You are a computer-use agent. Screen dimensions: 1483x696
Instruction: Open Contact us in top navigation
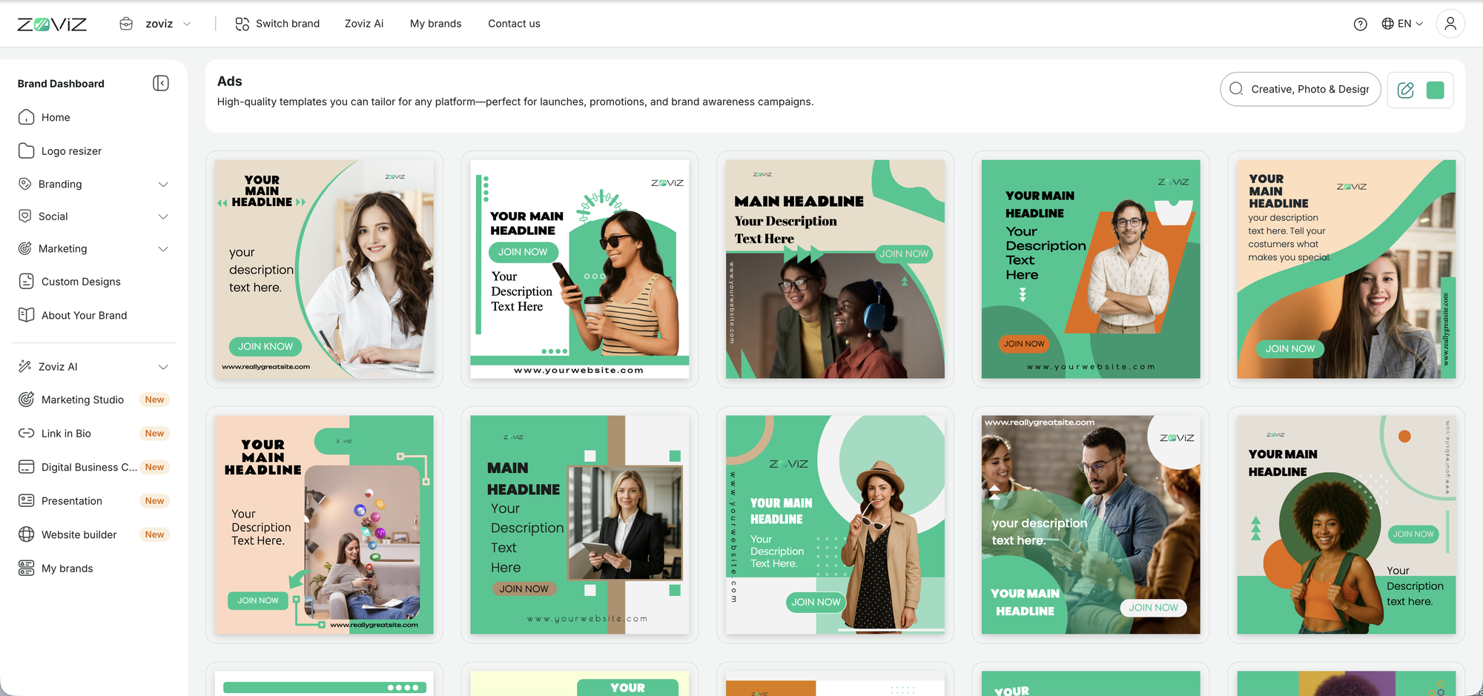pos(514,24)
